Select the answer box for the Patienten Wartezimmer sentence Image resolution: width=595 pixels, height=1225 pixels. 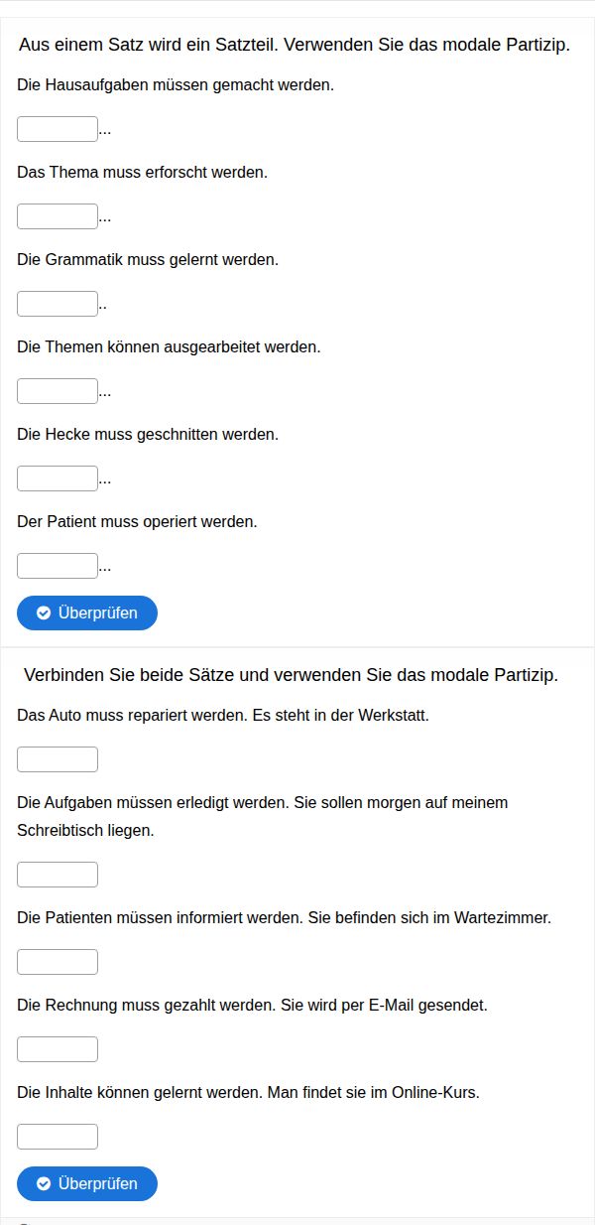coord(58,962)
